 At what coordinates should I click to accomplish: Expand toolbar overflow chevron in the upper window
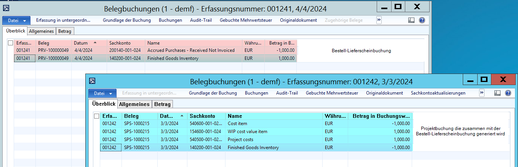click(x=379, y=20)
